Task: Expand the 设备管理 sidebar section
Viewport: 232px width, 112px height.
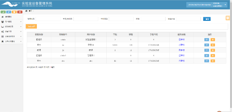Action: point(11,31)
